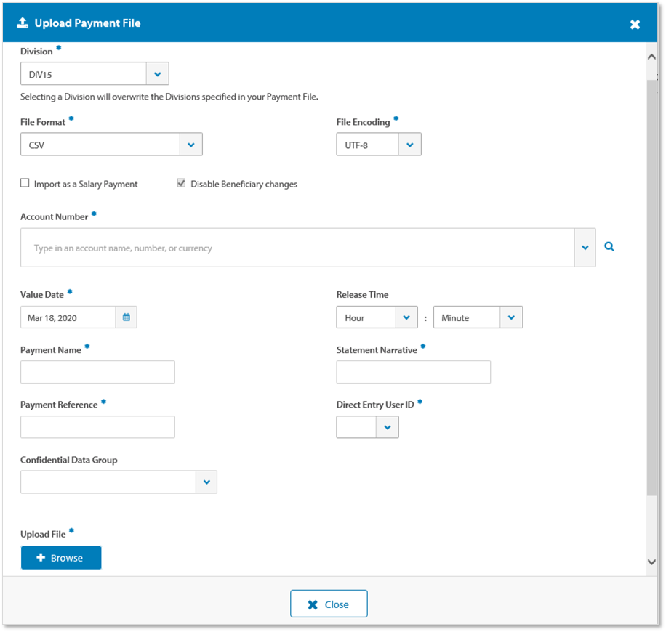Expand the Confidential Data Group dropdown
Screen dimensions: 666x632
pos(206,482)
